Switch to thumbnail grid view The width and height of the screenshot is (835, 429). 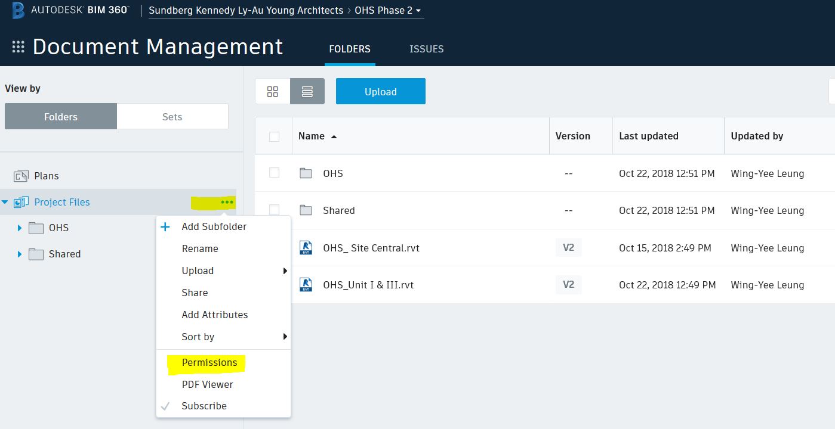point(273,91)
